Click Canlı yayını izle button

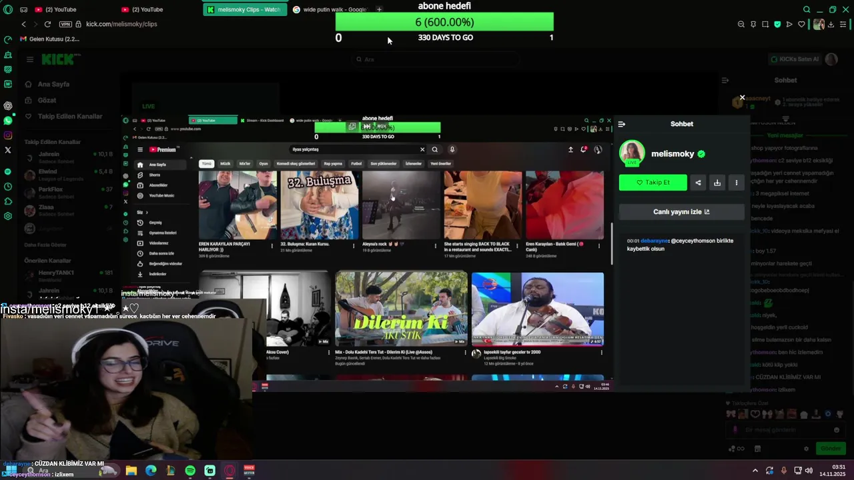coord(681,212)
